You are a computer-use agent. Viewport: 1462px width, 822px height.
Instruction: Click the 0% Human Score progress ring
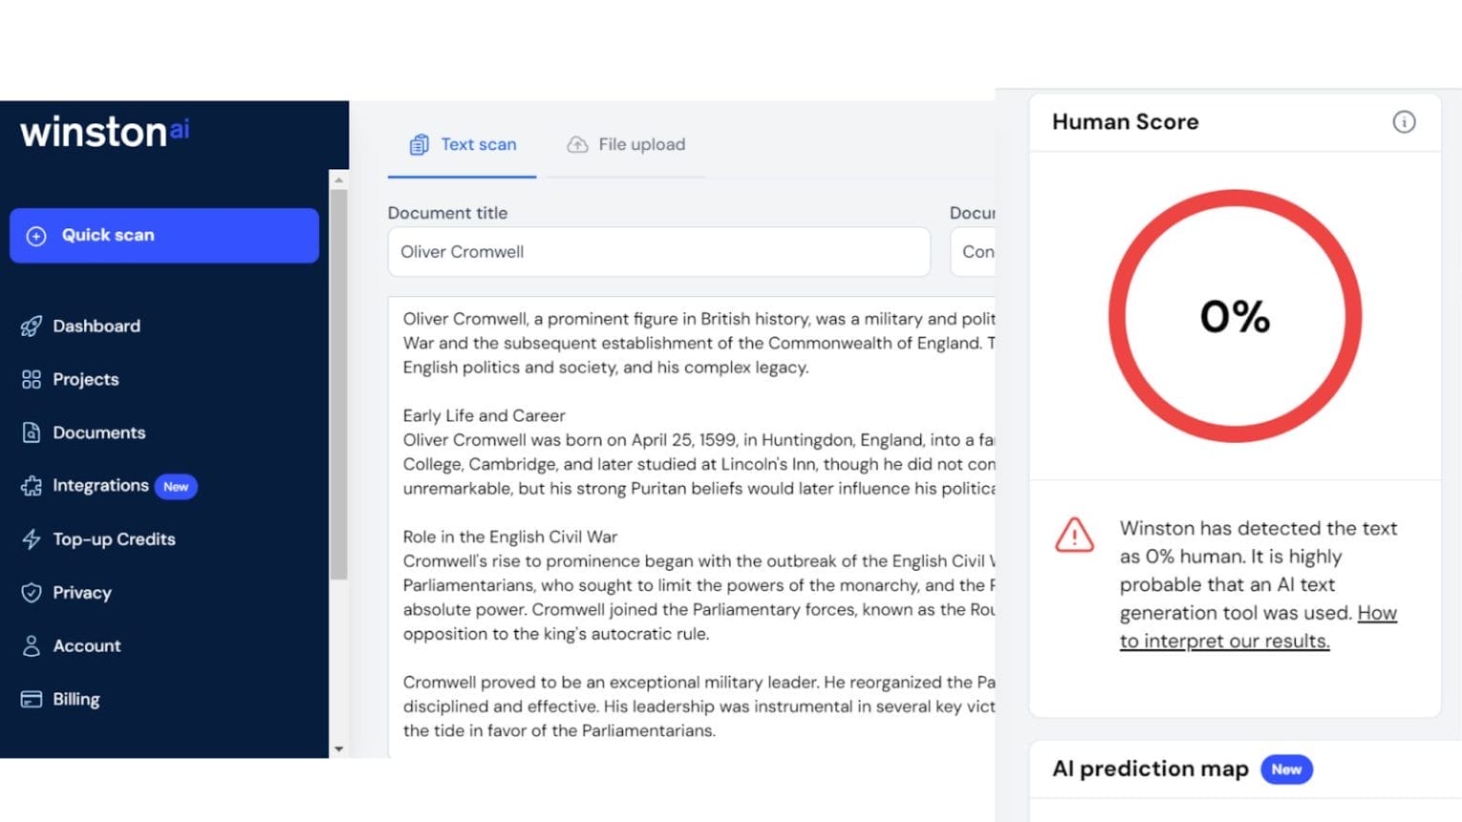[x=1234, y=316]
